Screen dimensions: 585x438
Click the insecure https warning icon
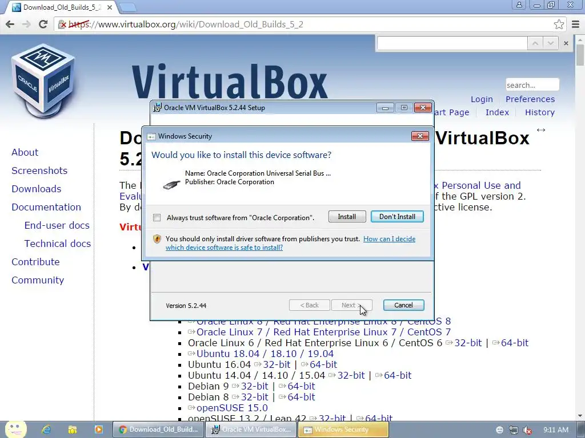(x=62, y=24)
